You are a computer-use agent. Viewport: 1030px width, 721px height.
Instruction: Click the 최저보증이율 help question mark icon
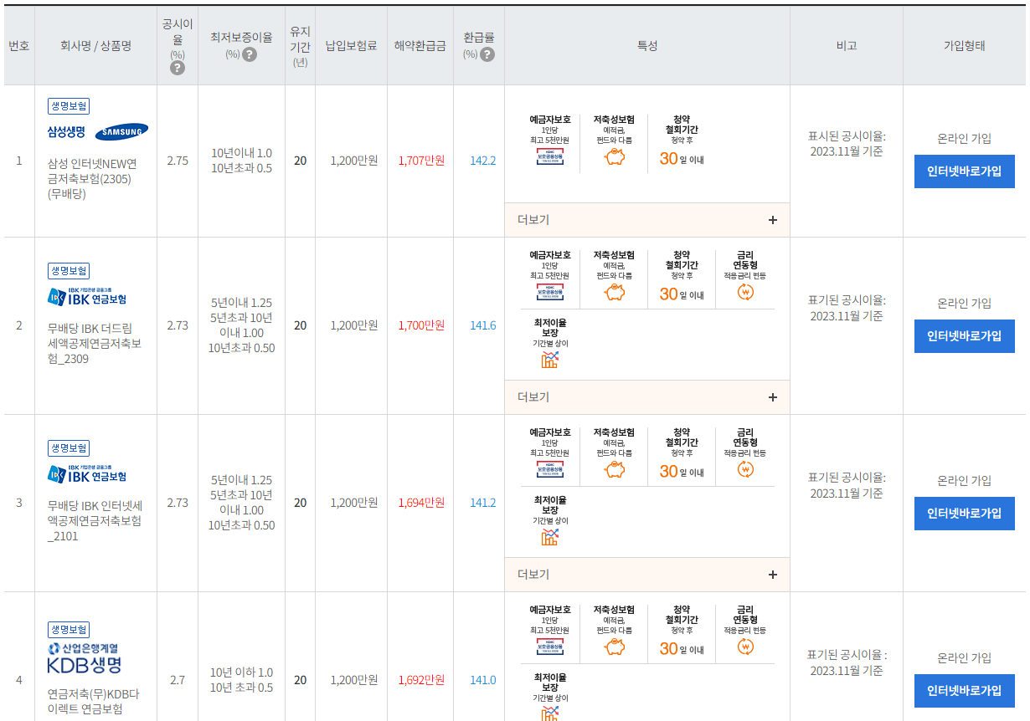pyautogui.click(x=250, y=54)
